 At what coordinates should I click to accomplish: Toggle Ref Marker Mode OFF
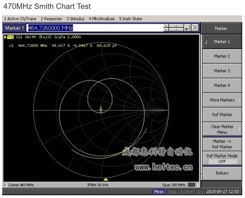click(x=222, y=161)
